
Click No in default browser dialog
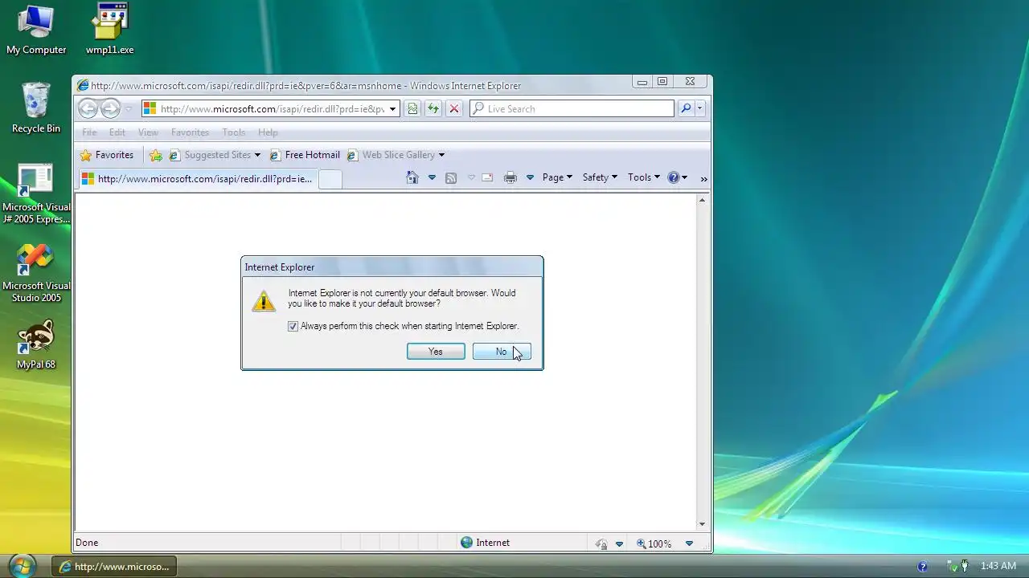coord(502,352)
